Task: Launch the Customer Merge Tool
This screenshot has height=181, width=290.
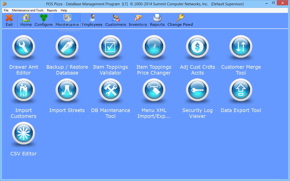Action: (241, 46)
